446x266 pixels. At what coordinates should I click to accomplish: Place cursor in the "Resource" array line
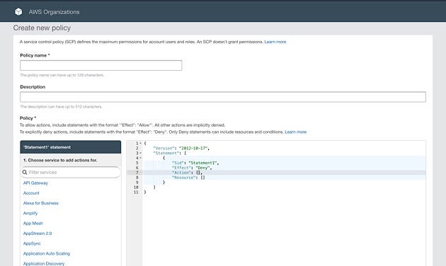(x=188, y=178)
